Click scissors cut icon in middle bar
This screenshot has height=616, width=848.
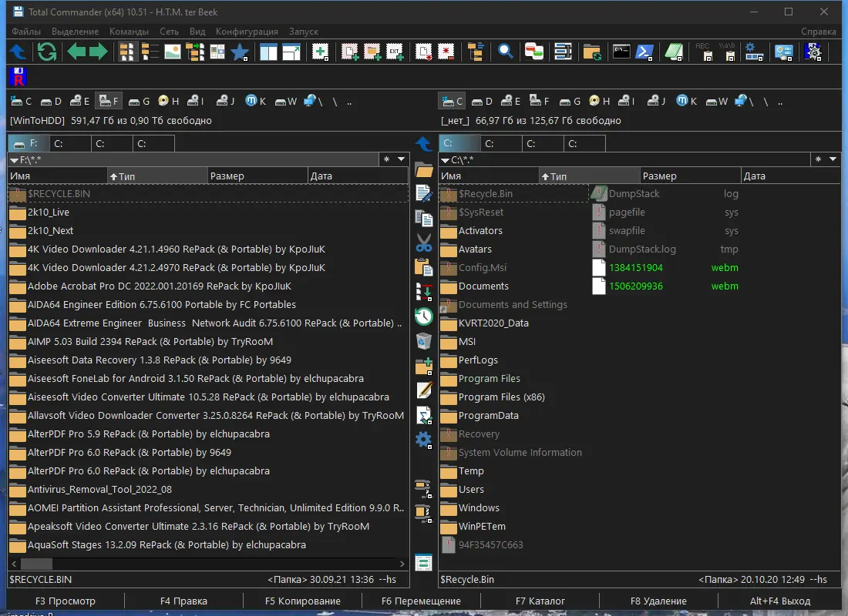(x=423, y=243)
